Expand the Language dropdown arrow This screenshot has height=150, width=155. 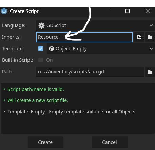151,25
